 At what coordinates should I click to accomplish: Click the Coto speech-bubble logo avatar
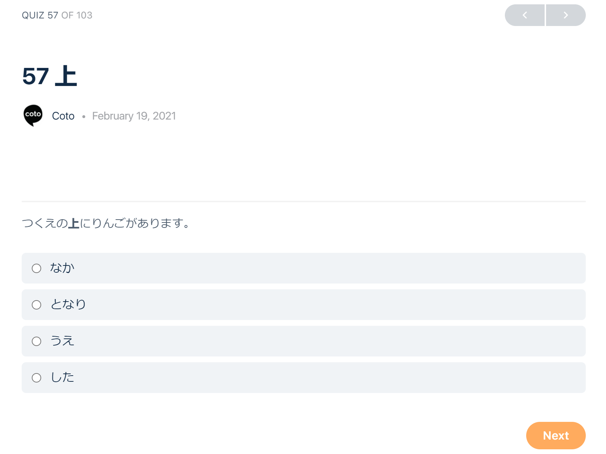pos(33,116)
